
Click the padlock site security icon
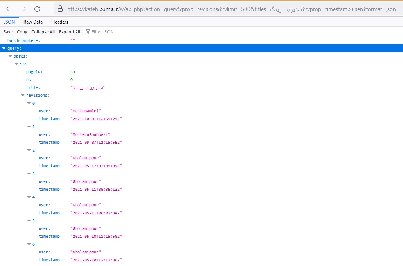(x=60, y=9)
